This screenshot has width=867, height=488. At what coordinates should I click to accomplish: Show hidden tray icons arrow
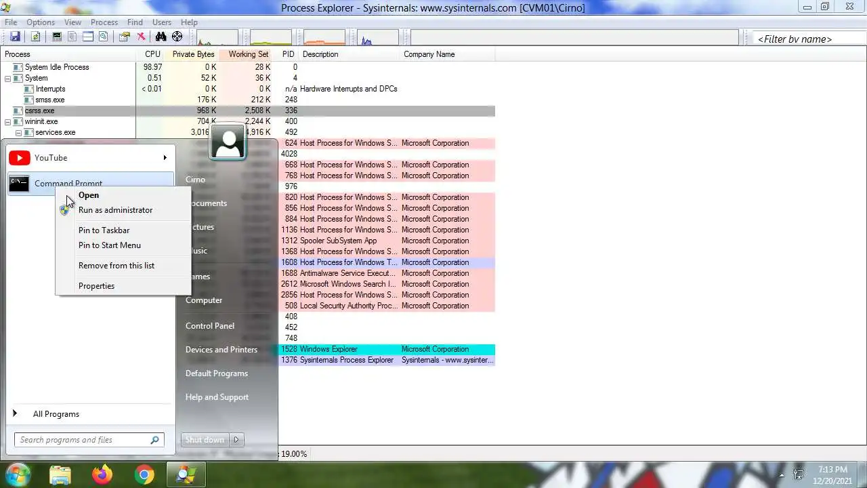coord(782,474)
